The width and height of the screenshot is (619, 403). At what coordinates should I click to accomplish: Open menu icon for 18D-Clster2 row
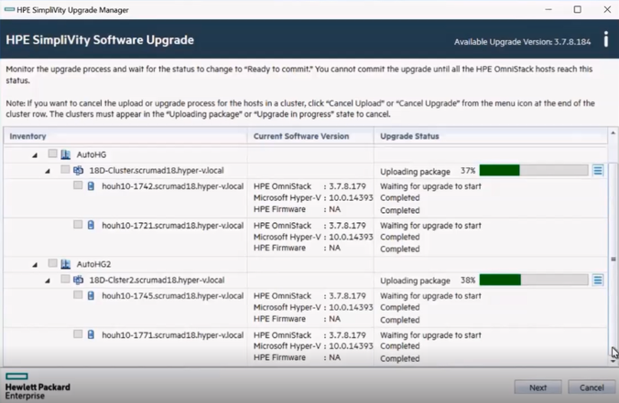click(598, 280)
